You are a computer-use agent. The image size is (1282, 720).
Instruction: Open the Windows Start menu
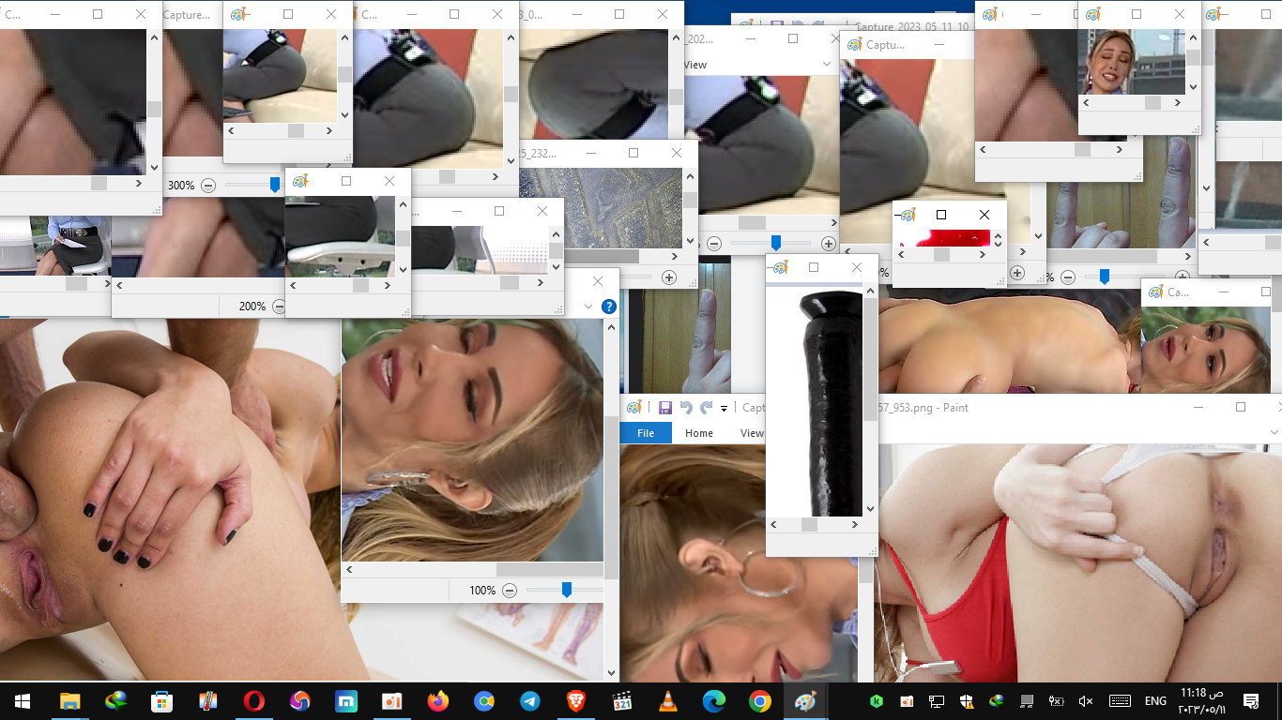point(23,701)
